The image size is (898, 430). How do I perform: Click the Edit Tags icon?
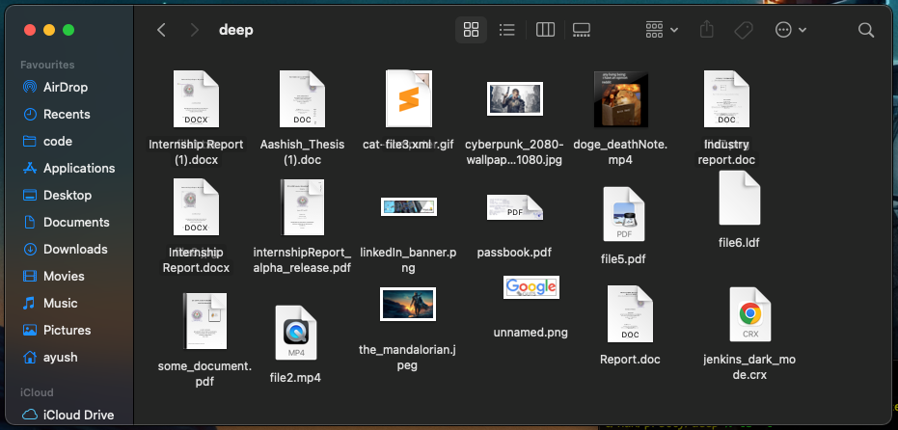pyautogui.click(x=743, y=30)
